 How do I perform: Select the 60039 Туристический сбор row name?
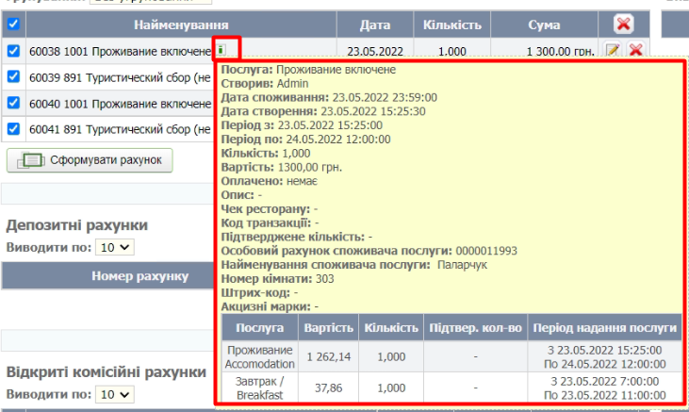pos(120,77)
